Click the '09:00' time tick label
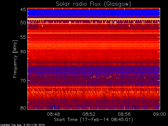Image resolution: width=168 pixels, height=126 pixels. pos(160,114)
